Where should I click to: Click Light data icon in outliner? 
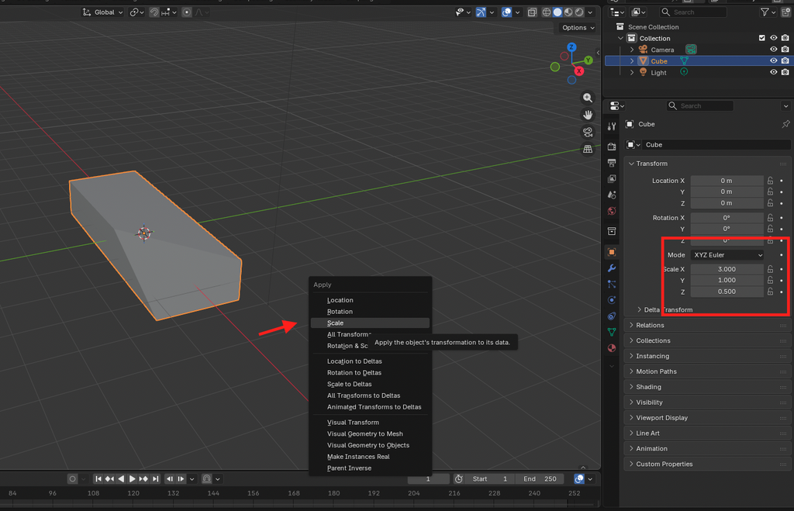pyautogui.click(x=684, y=72)
